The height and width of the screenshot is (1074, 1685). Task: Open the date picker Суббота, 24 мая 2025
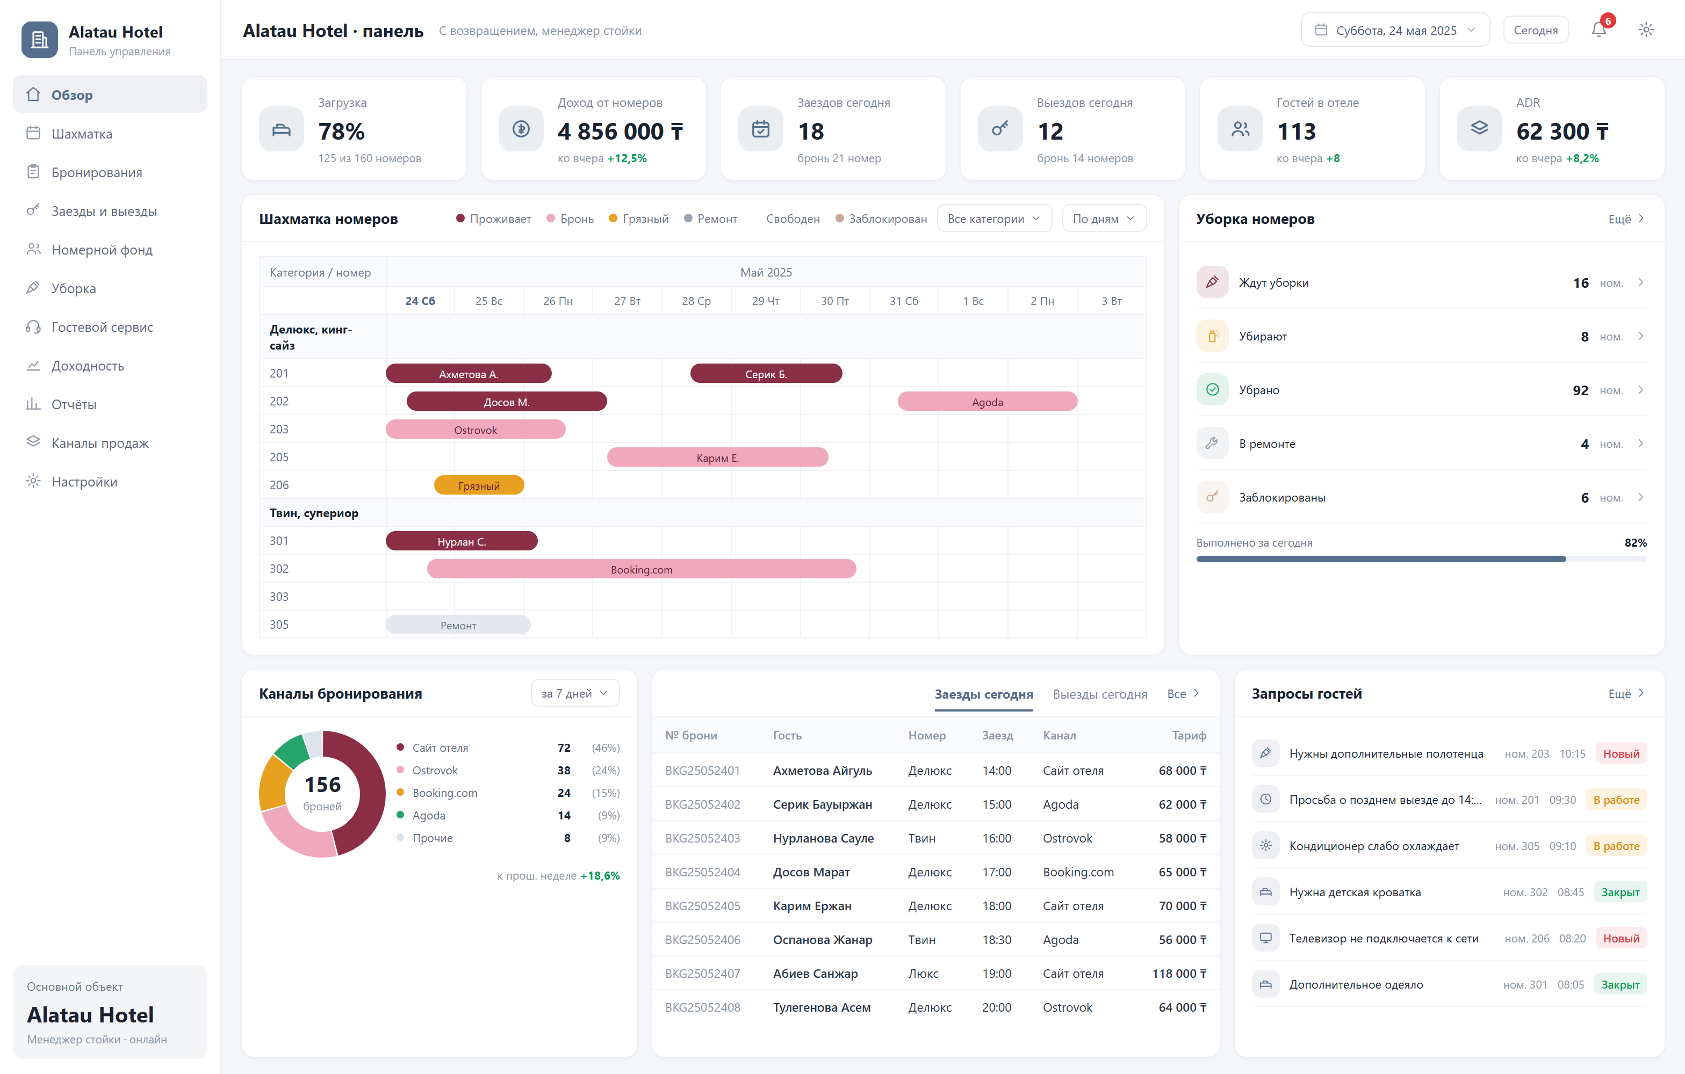tap(1395, 30)
